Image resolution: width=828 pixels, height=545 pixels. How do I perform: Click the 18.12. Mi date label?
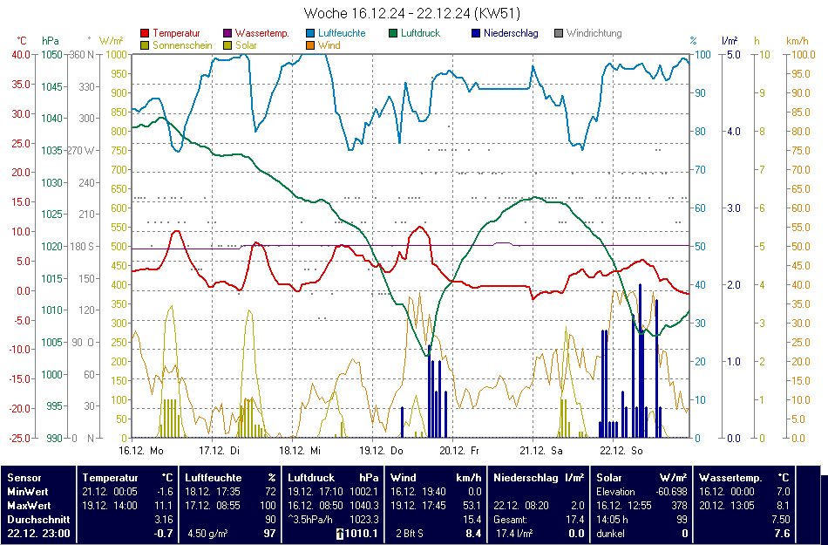[300, 451]
